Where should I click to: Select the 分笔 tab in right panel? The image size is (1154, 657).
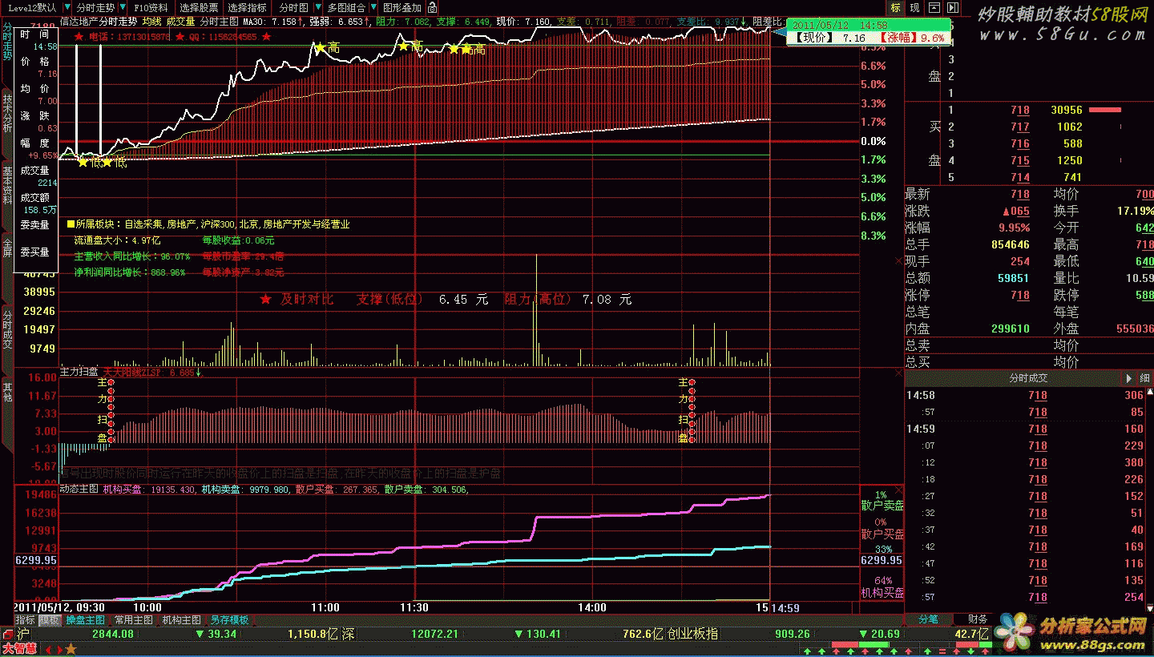click(928, 619)
